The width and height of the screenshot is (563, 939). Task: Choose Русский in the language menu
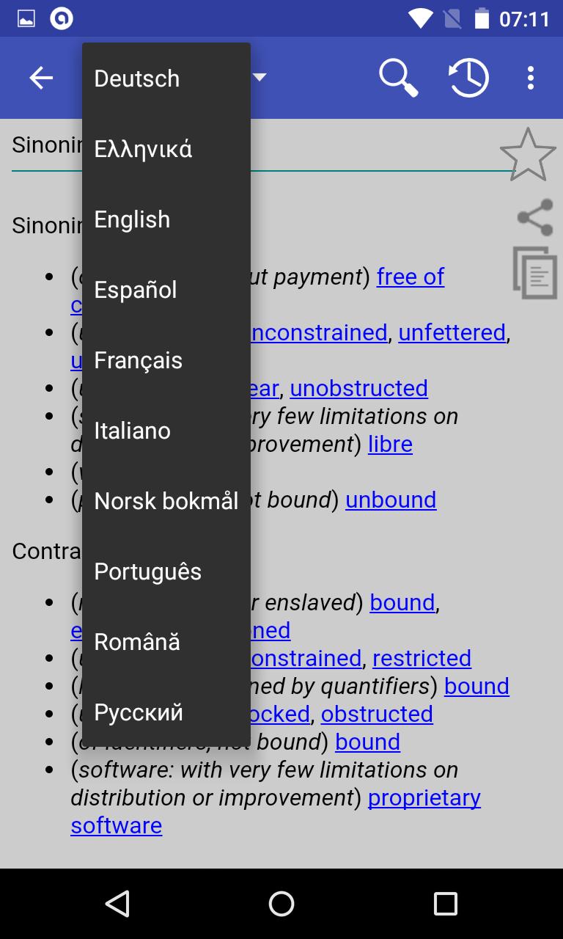pyautogui.click(x=139, y=712)
